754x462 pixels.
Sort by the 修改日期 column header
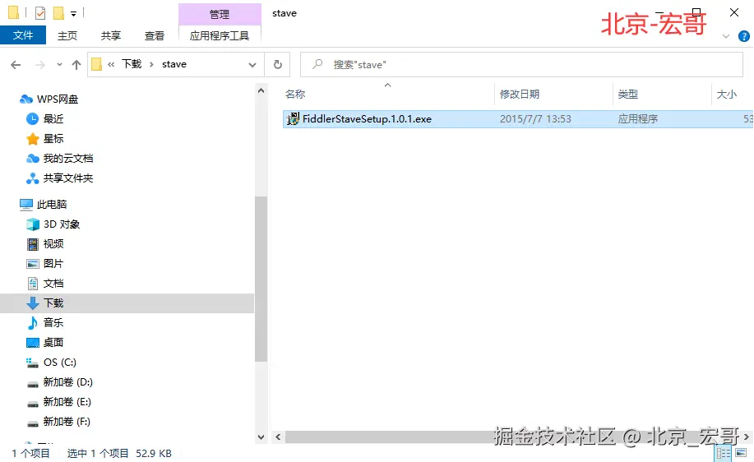(x=520, y=95)
